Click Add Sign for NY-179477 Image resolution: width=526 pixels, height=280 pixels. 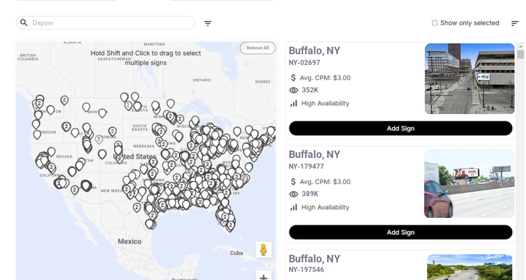(x=400, y=232)
